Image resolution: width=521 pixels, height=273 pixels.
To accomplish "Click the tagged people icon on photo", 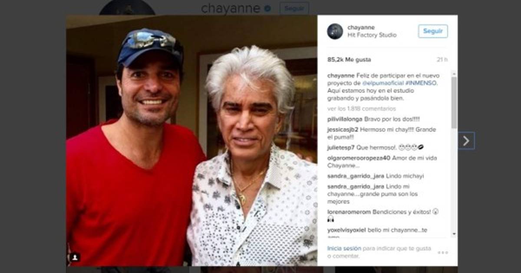I will (75, 257).
